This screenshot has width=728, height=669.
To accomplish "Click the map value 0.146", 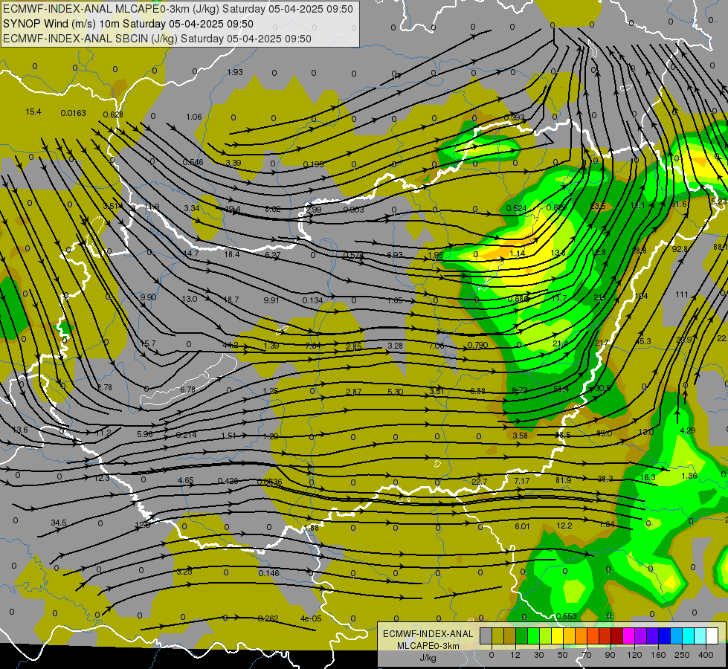I will click(269, 573).
